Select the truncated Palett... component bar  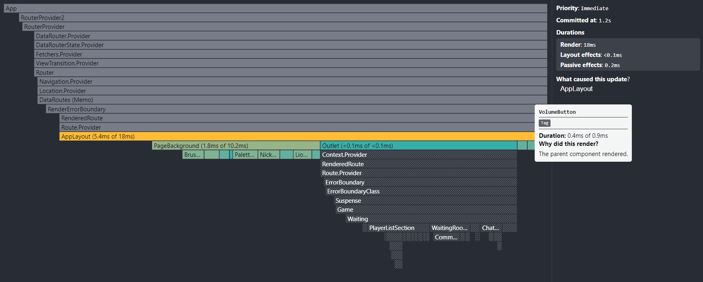pos(245,155)
